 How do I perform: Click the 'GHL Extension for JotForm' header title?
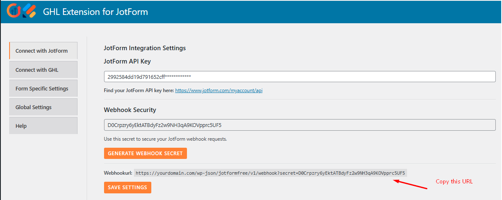coord(95,12)
